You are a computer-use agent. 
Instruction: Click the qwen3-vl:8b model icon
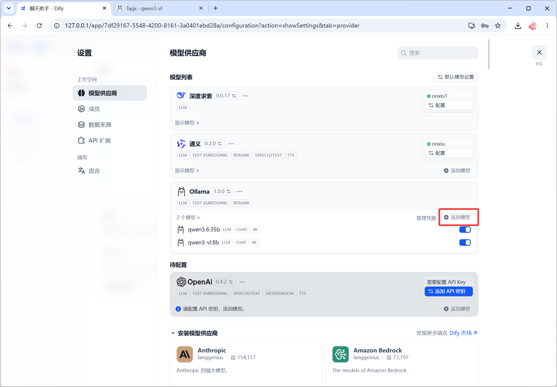tap(181, 243)
